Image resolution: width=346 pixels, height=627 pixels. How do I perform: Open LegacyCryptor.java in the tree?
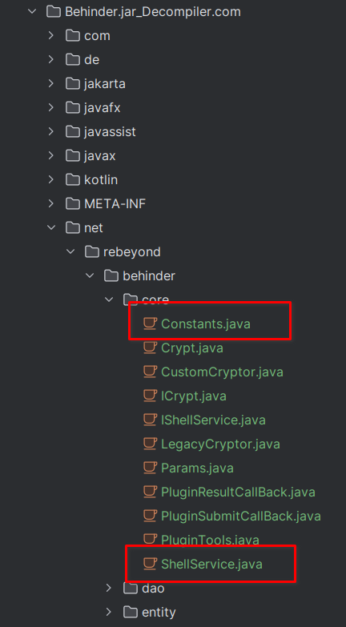click(220, 444)
